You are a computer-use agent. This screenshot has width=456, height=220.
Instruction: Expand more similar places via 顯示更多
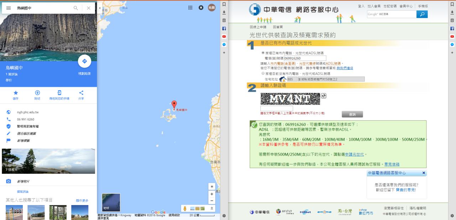pos(82,200)
